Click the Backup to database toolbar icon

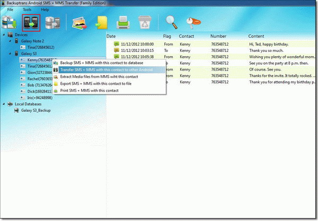(x=9, y=22)
